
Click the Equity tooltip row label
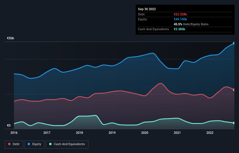(x=142, y=19)
